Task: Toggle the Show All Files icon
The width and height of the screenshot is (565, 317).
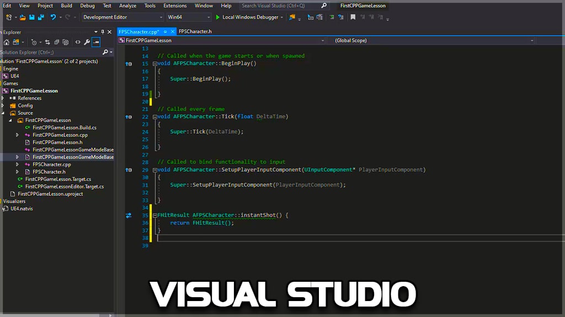Action: click(x=66, y=42)
